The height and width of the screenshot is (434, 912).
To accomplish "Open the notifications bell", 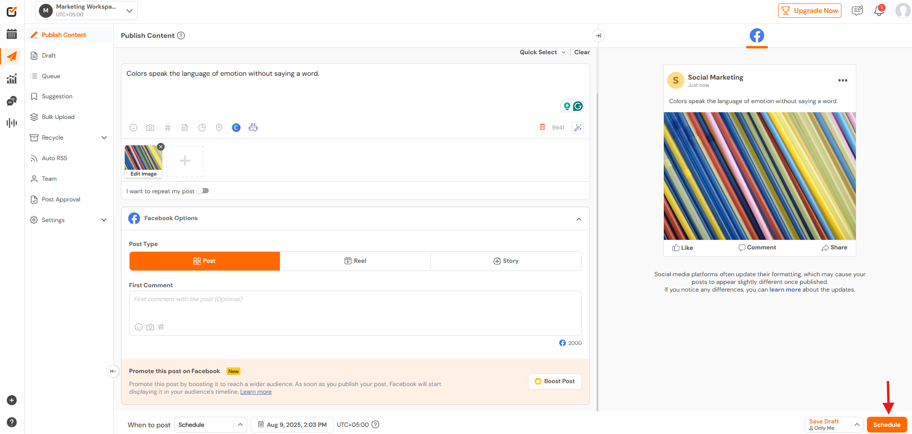I will pyautogui.click(x=879, y=11).
